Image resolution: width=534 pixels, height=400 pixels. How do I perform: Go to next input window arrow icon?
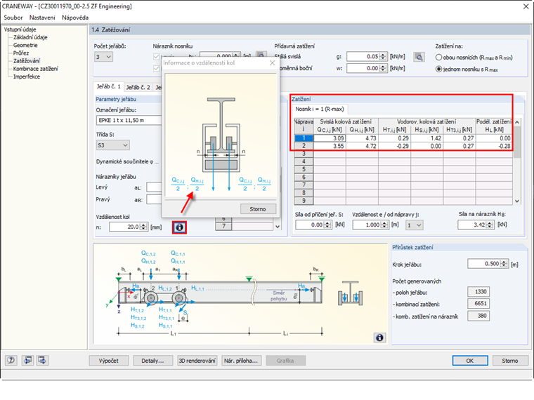[x=42, y=360]
